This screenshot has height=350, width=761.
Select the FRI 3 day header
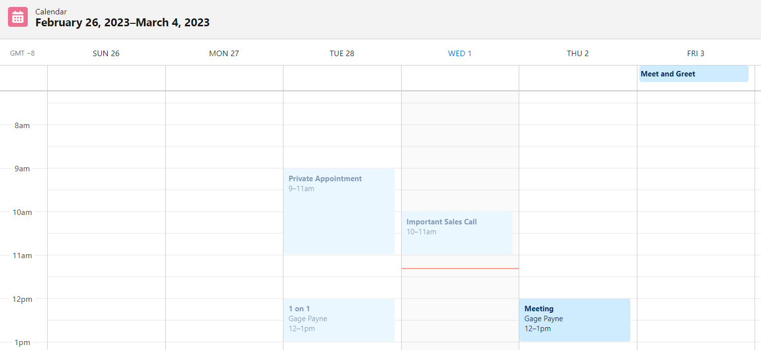pos(695,53)
